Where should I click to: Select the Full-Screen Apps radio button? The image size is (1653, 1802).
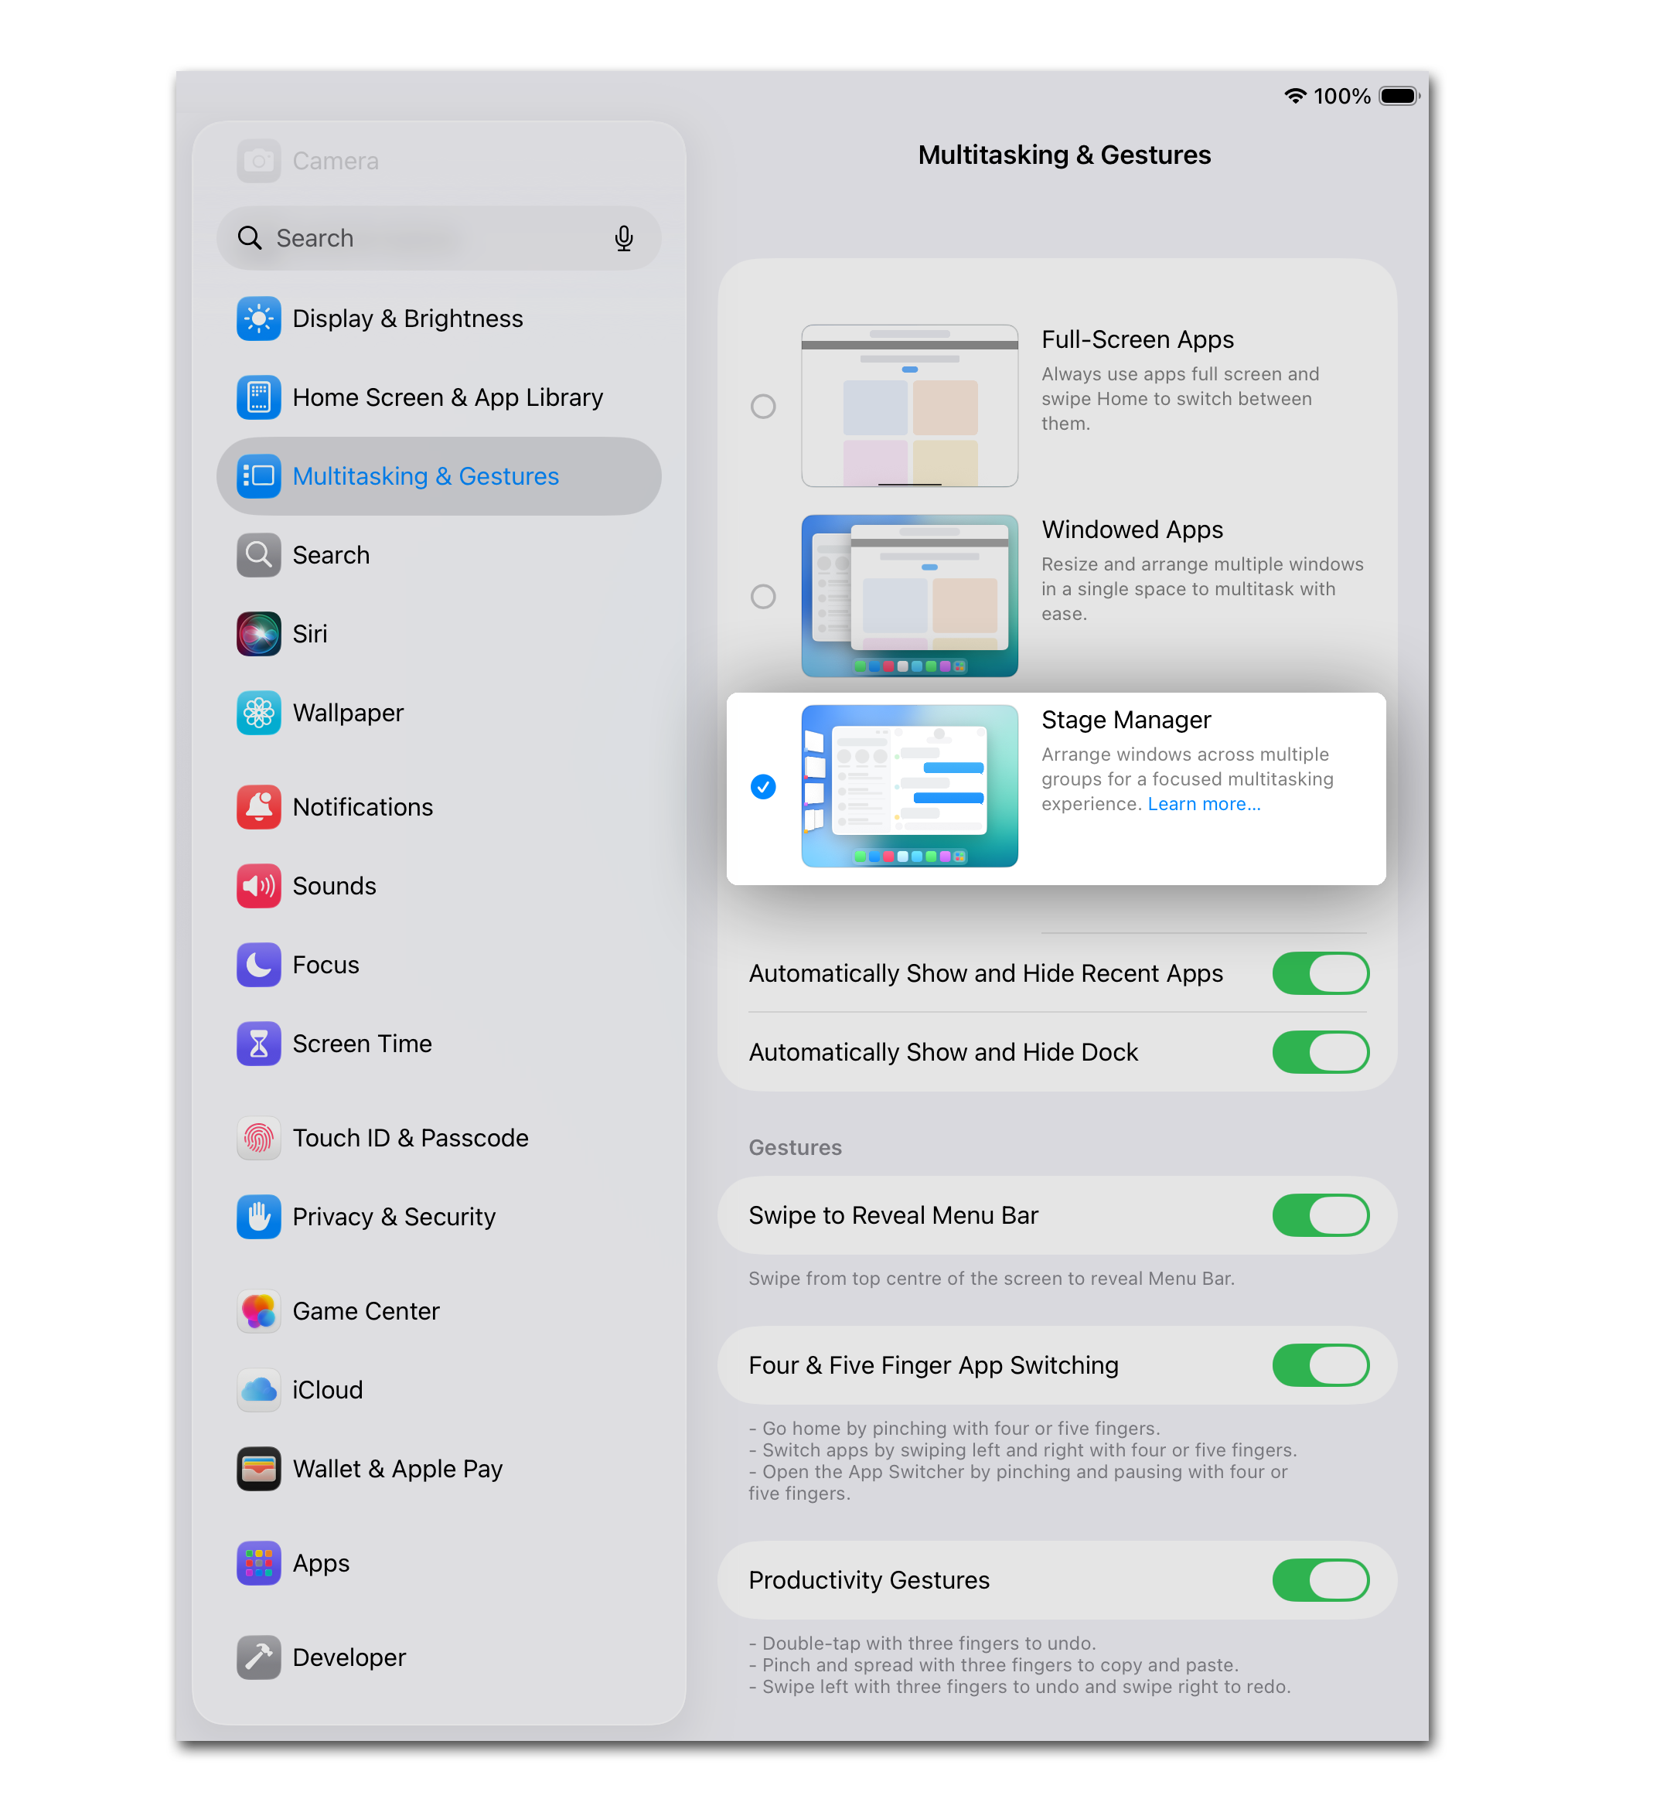point(763,406)
